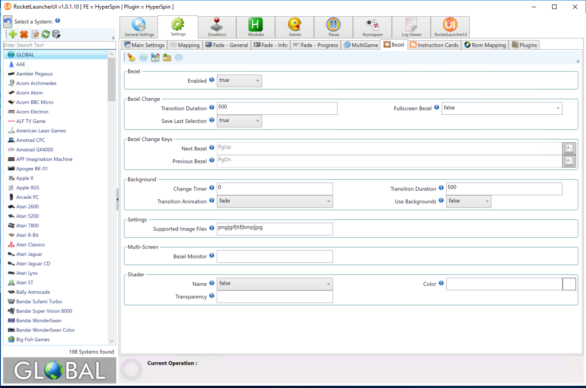Click the Enter Search Text field

tap(60, 45)
